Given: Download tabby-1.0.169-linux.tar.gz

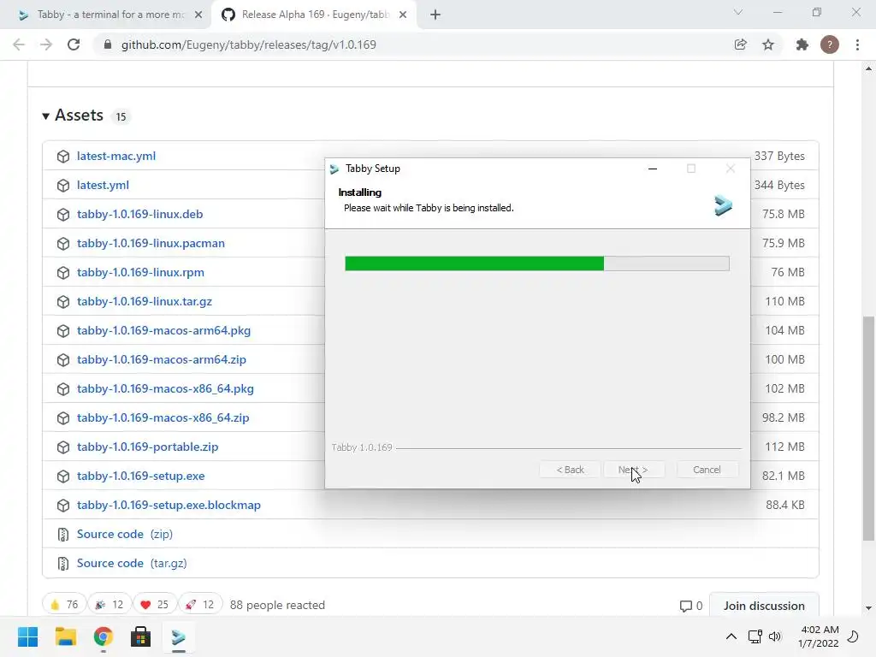Looking at the screenshot, I should click(144, 301).
